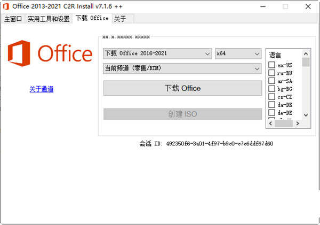320x225 pixels.
Task: Click the language list scrollbar thumb
Action: (306, 61)
